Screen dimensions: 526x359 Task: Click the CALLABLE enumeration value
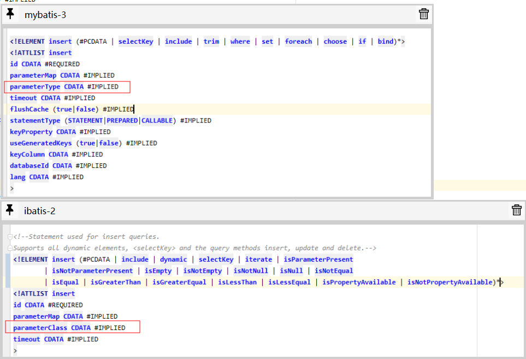click(x=157, y=120)
